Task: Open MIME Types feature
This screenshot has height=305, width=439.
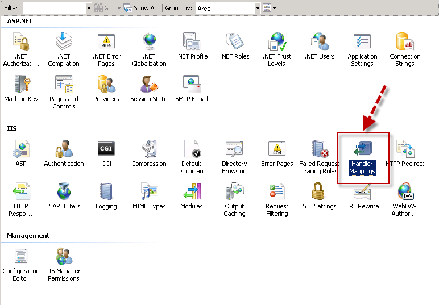Action: (149, 196)
